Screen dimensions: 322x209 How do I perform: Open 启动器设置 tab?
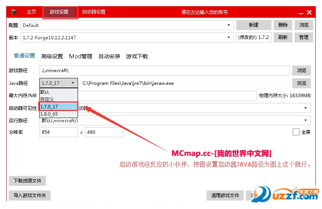point(94,12)
